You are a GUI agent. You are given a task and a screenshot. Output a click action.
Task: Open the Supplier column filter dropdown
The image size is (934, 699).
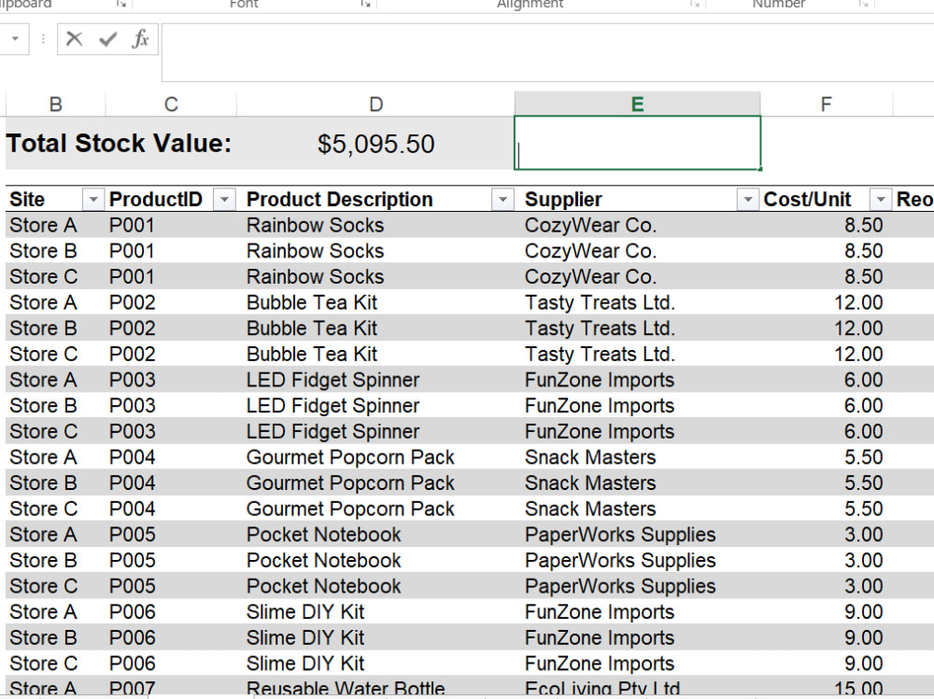point(747,200)
